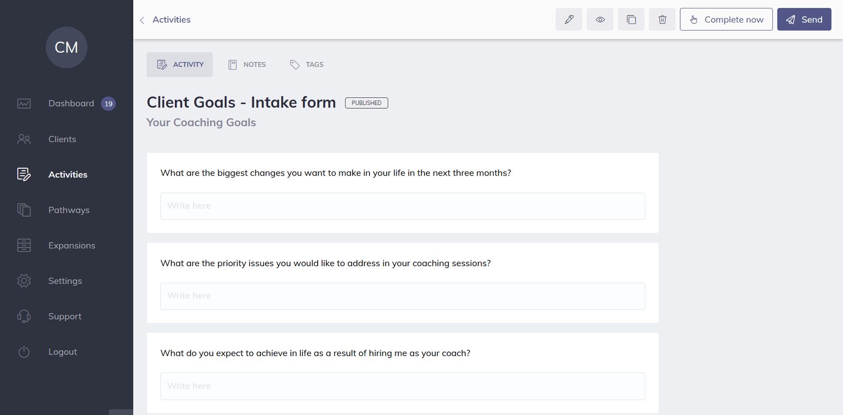Open Support in sidebar
This screenshot has height=415, width=843.
tap(65, 316)
